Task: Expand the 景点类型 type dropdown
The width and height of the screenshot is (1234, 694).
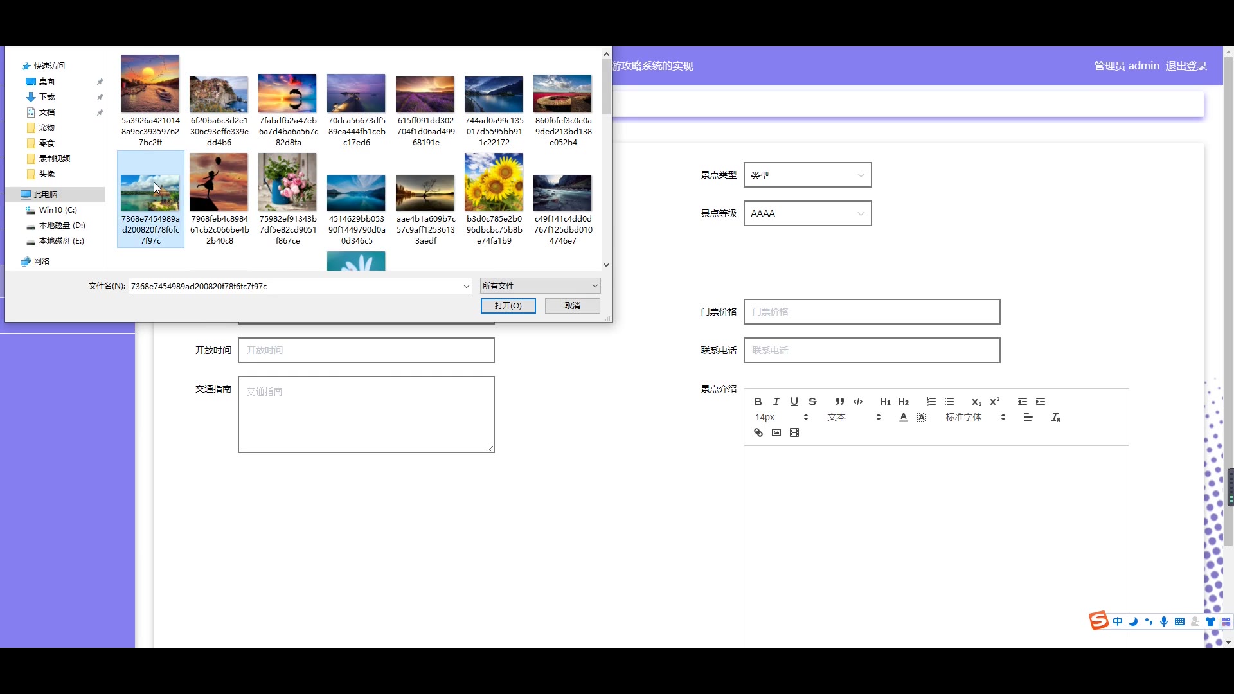Action: tap(807, 175)
